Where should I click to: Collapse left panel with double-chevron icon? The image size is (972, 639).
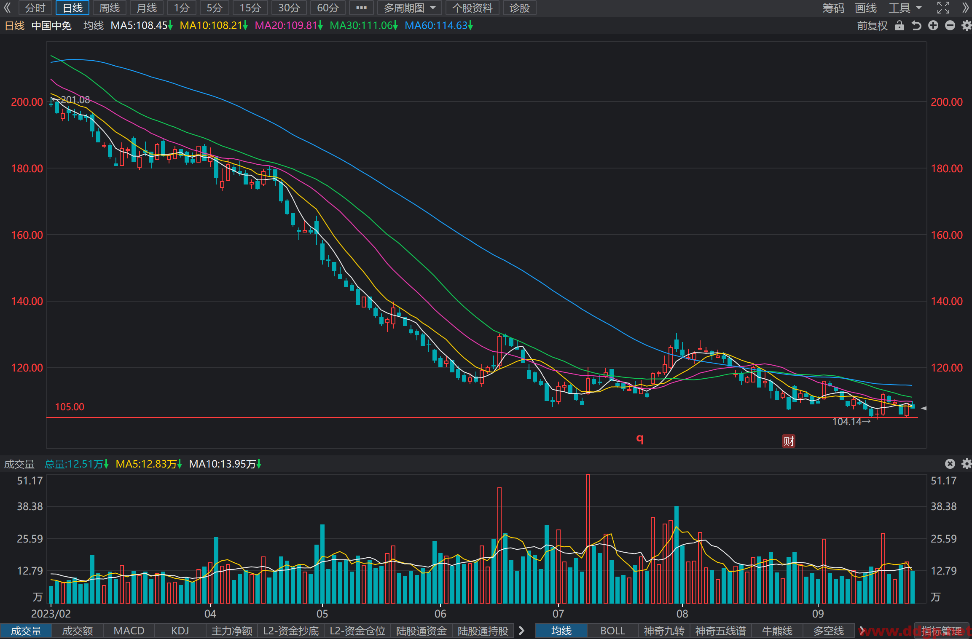[7, 8]
